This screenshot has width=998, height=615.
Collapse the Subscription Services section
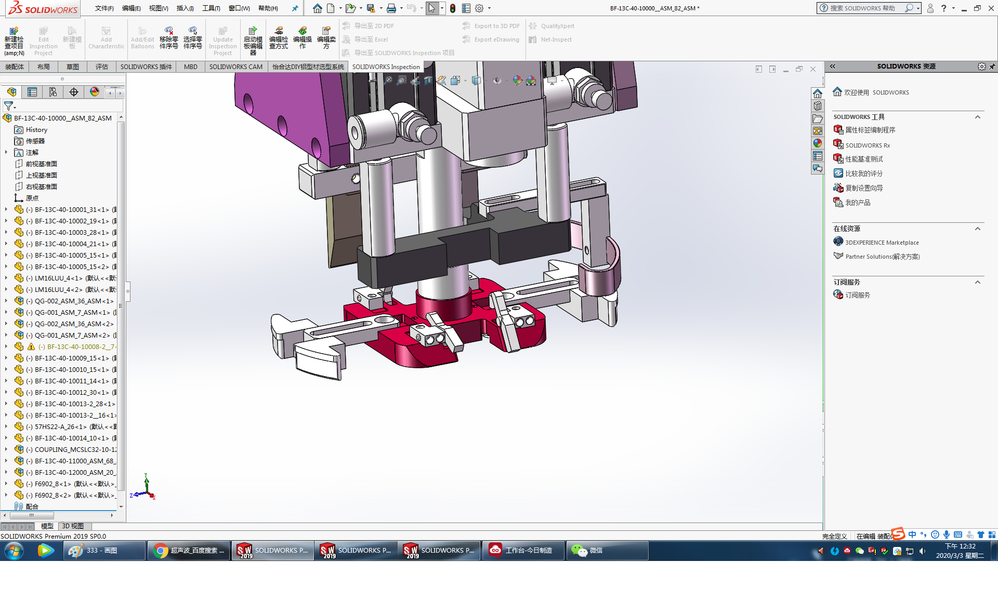[977, 283]
